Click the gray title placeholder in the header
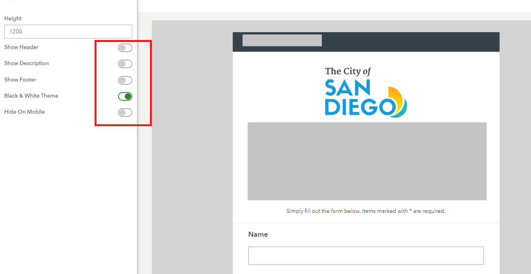The width and height of the screenshot is (531, 274). click(x=282, y=40)
